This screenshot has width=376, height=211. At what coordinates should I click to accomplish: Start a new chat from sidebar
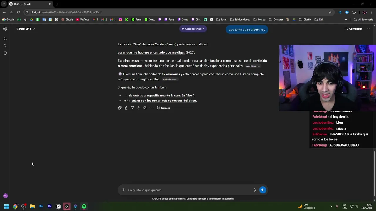[5, 39]
